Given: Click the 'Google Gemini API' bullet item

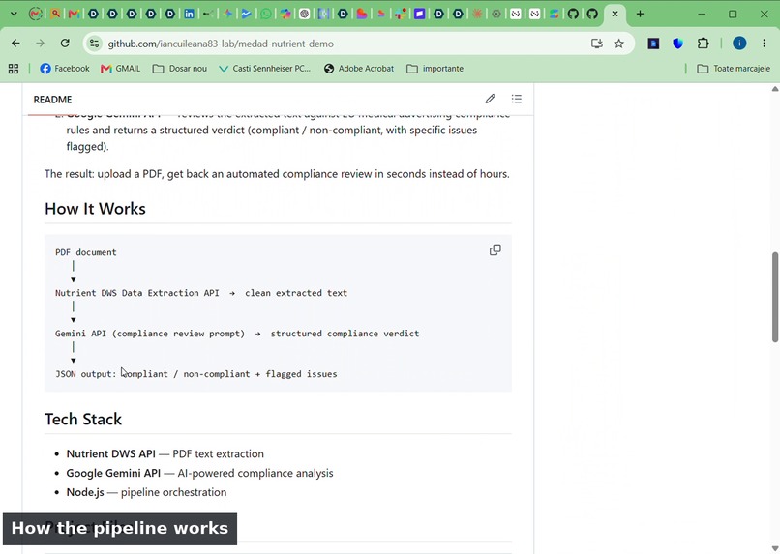Looking at the screenshot, I should [x=199, y=473].
